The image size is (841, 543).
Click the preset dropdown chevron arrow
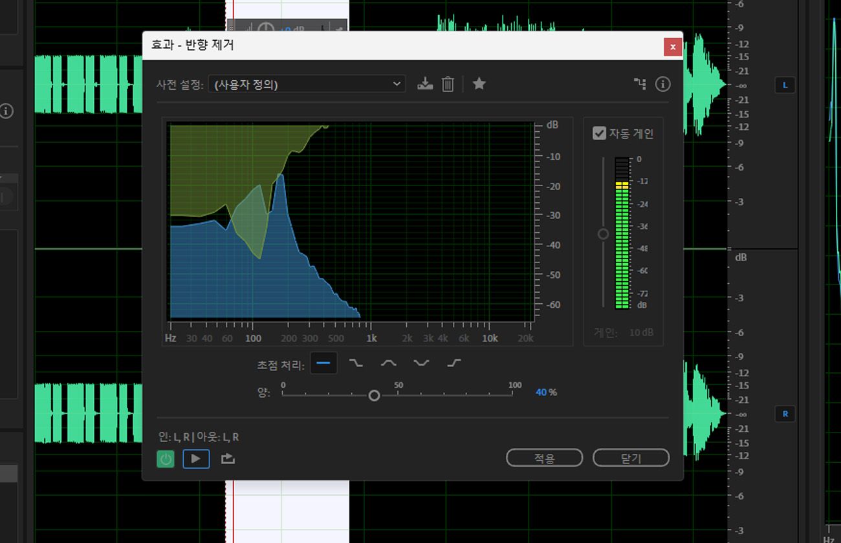[x=396, y=84]
